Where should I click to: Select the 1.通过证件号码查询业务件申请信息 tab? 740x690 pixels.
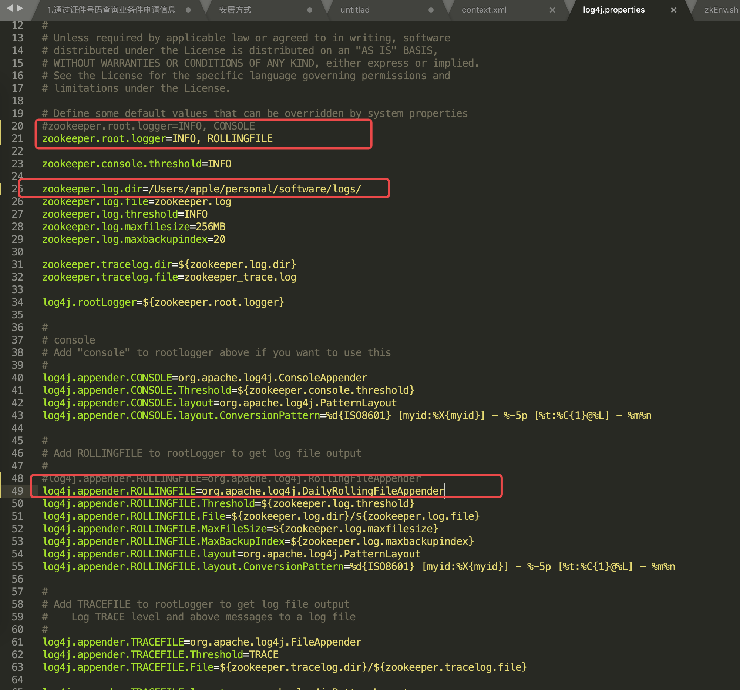(111, 10)
